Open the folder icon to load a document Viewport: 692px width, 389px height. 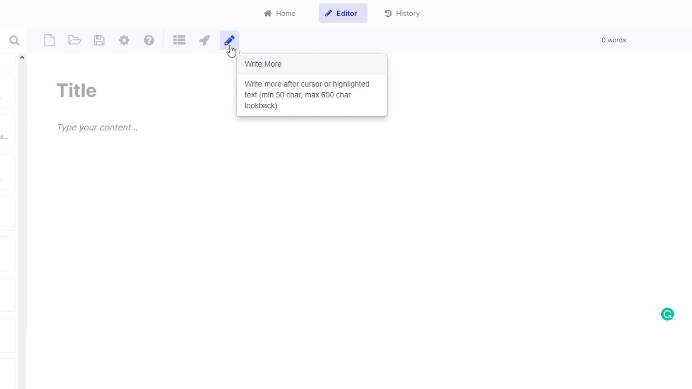pyautogui.click(x=75, y=40)
